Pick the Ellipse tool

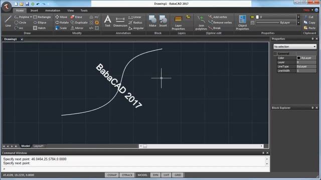[40, 22]
